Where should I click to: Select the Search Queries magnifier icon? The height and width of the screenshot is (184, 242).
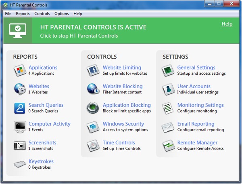click(20, 108)
